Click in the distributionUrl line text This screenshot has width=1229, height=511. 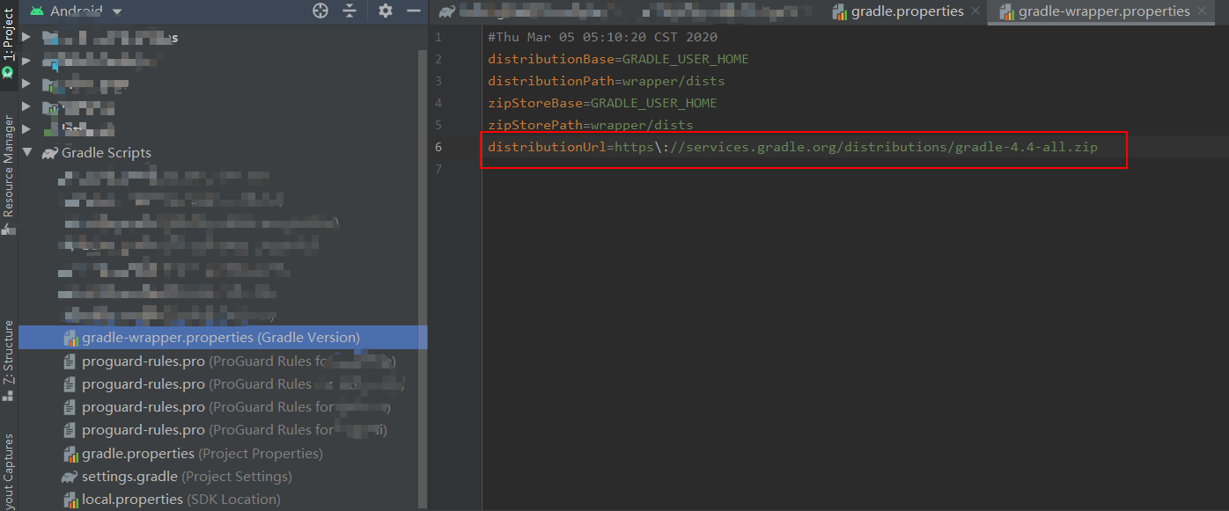[x=792, y=147]
